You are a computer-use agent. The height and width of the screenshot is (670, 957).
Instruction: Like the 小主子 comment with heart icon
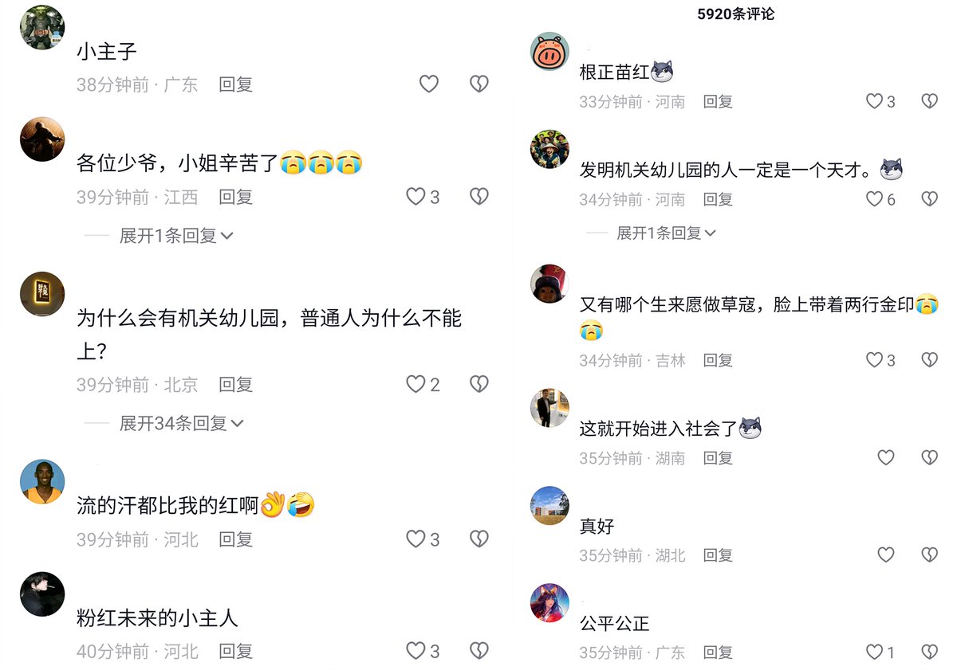(x=429, y=84)
